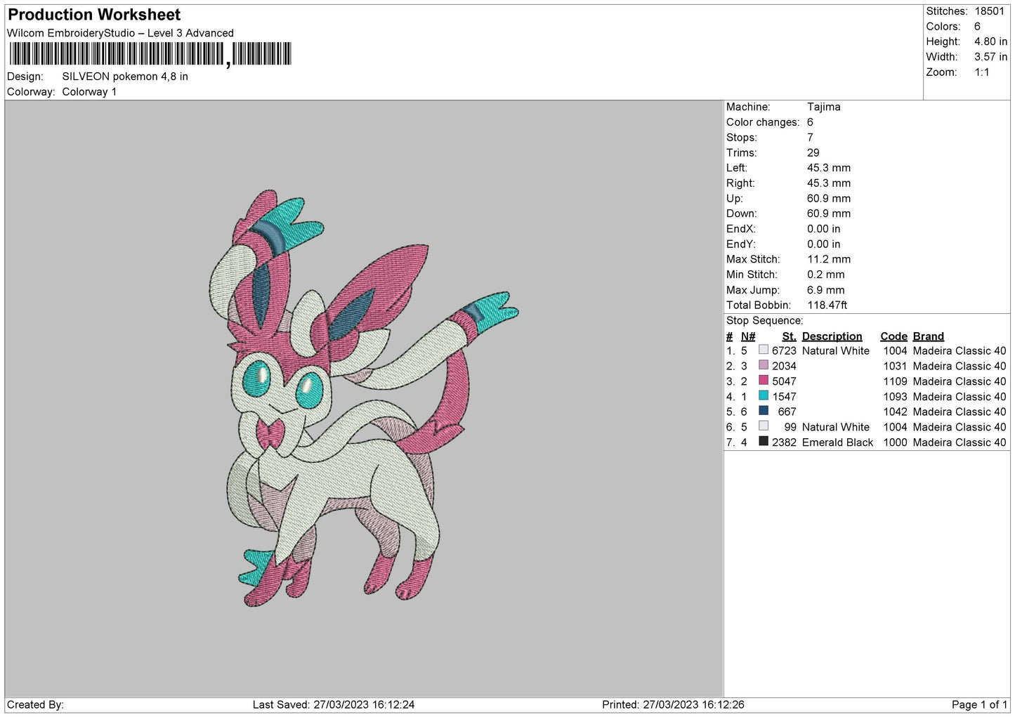Click code '1109' in the stop sequence
The width and height of the screenshot is (1015, 717).
tap(895, 381)
